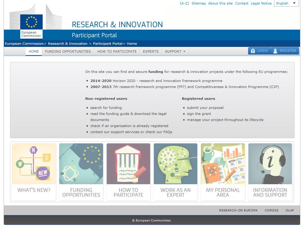Click the Research & Innovation heading
This screenshot has width=307, height=232.
pyautogui.click(x=117, y=25)
